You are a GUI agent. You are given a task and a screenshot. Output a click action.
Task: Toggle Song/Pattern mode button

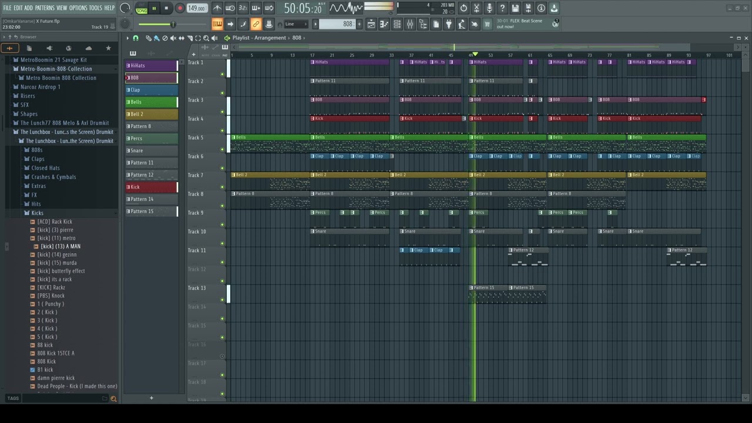142,8
